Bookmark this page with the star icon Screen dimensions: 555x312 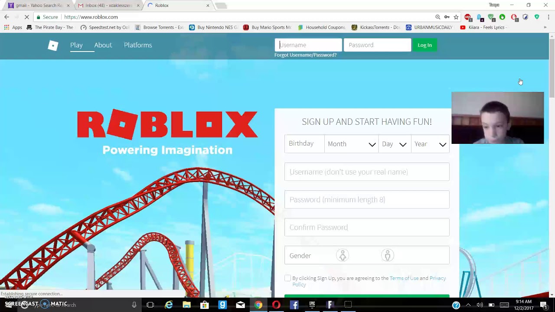456,17
